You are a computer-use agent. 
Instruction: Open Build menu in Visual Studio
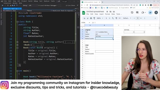pos(30,1)
